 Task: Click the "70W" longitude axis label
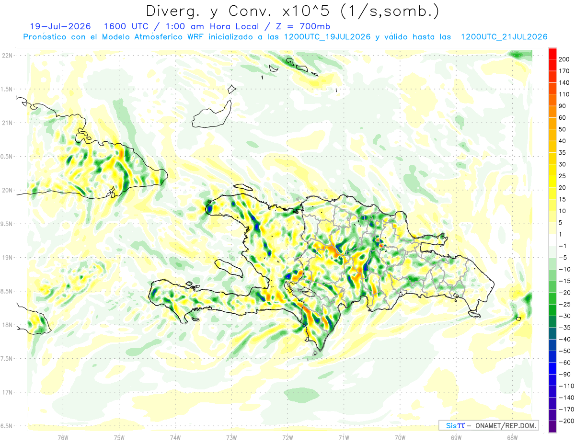point(400,437)
